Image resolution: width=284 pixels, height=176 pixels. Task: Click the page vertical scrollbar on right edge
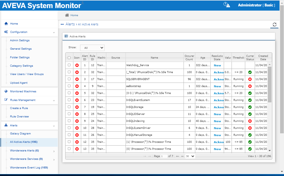point(282,70)
